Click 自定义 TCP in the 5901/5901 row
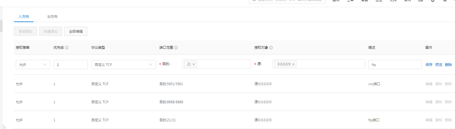Image resolution: width=455 pixels, height=129 pixels. click(100, 84)
